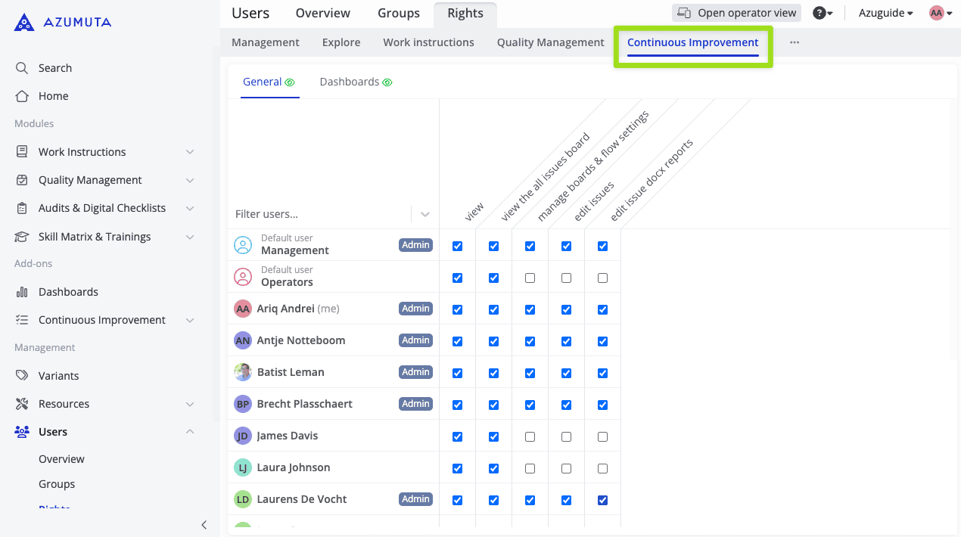Expand the Work Instructions sidebar menu
The width and height of the screenshot is (961, 537).
click(x=189, y=152)
